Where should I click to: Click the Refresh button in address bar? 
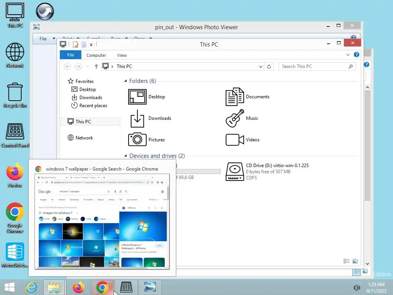(x=269, y=66)
